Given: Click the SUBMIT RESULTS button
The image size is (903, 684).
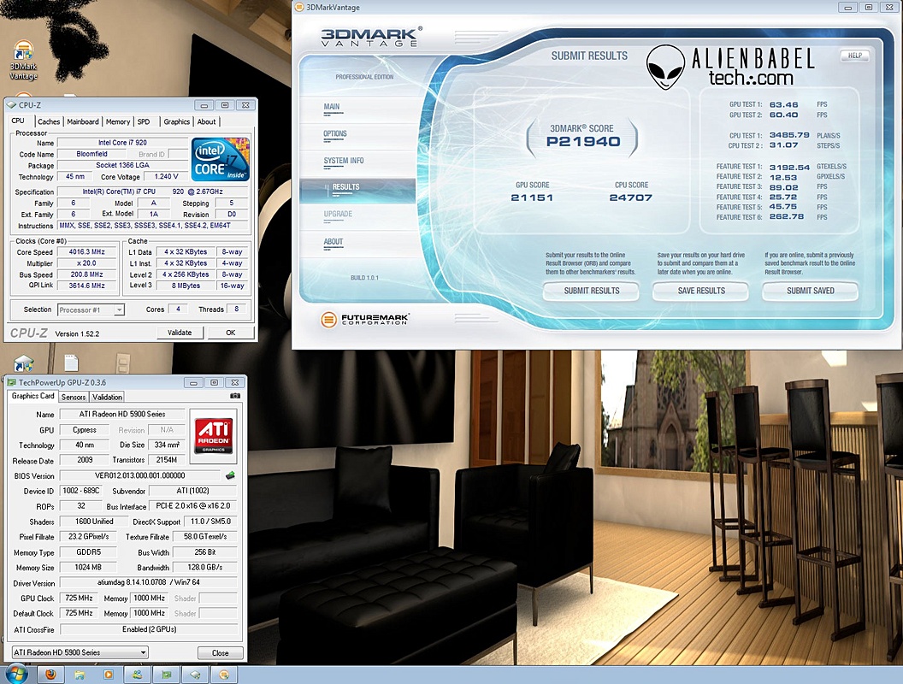Looking at the screenshot, I should 593,292.
